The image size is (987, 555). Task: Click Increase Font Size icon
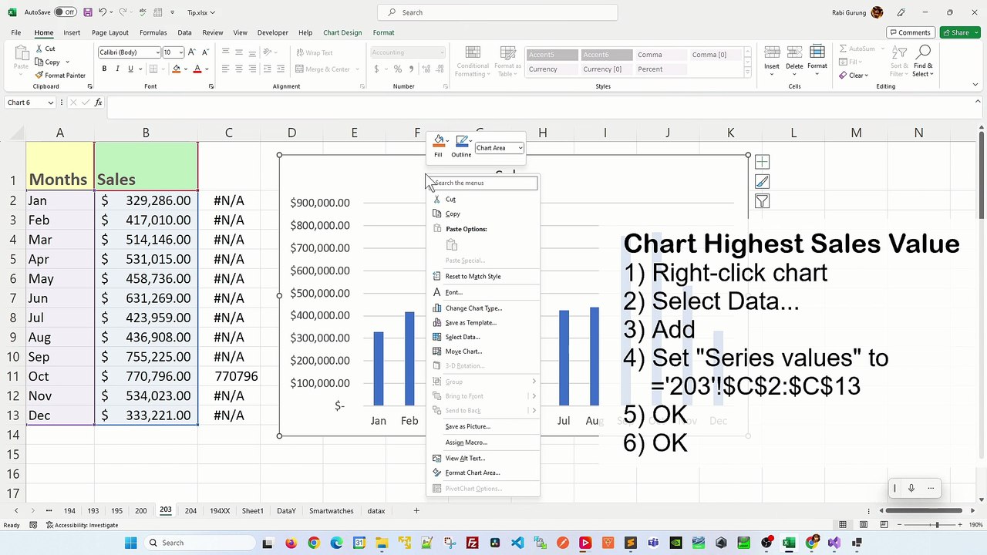192,52
